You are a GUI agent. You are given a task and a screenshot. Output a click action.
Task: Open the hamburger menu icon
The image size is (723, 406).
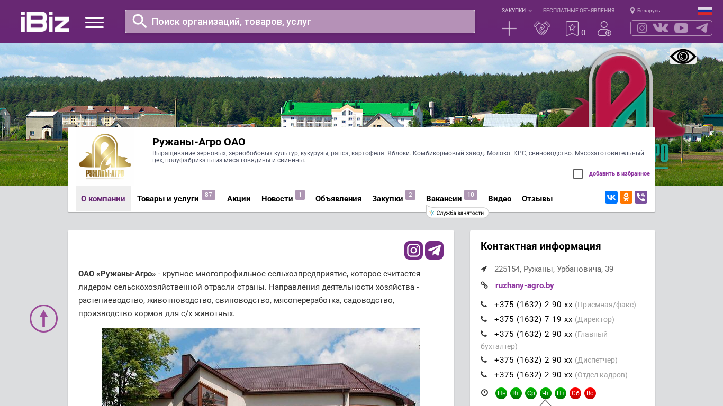[x=94, y=22]
